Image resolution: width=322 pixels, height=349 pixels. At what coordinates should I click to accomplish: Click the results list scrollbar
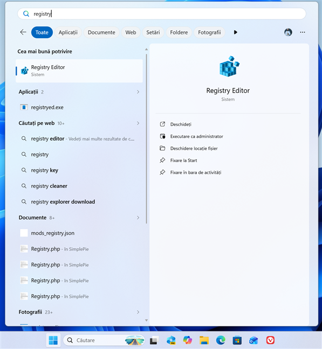coord(146,138)
